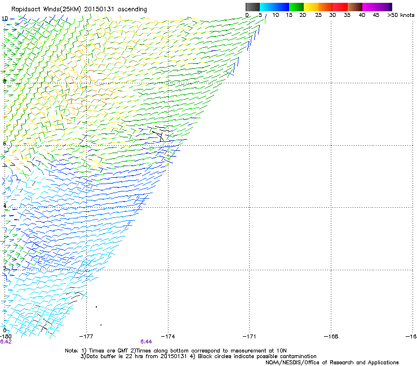The height and width of the screenshot is (366, 417).
Task: Click the blue 10-15 knots color swatch
Action: pos(282,7)
